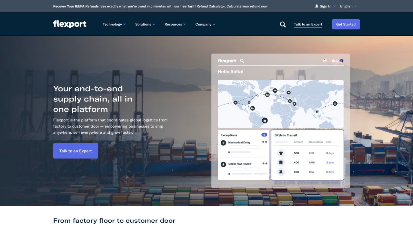Image resolution: width=413 pixels, height=232 pixels.
Task: Open the Solutions nav item
Action: 143,24
